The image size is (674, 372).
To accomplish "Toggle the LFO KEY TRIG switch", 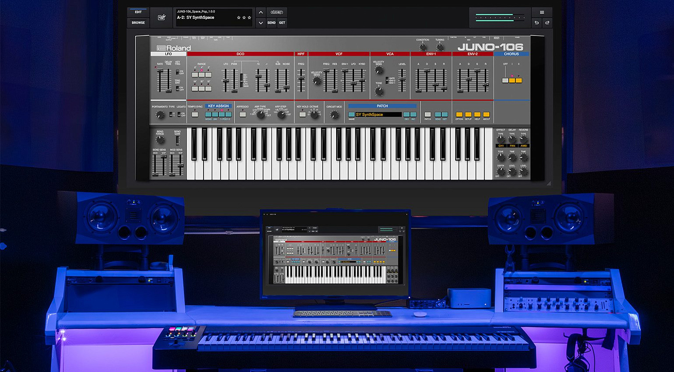I will (177, 72).
